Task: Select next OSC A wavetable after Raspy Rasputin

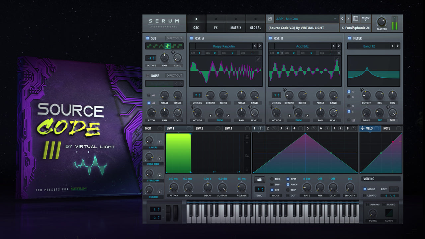Action: pyautogui.click(x=260, y=46)
